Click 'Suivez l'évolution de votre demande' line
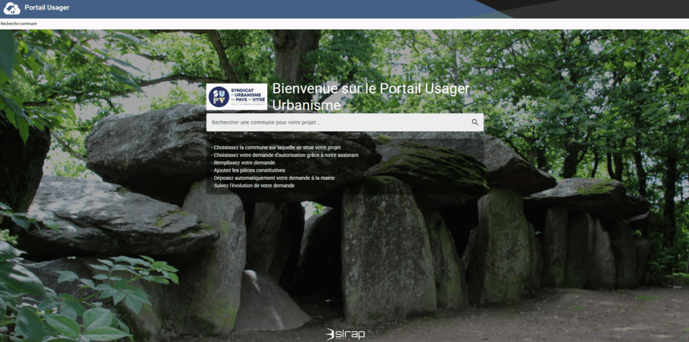The image size is (689, 342). 253,186
